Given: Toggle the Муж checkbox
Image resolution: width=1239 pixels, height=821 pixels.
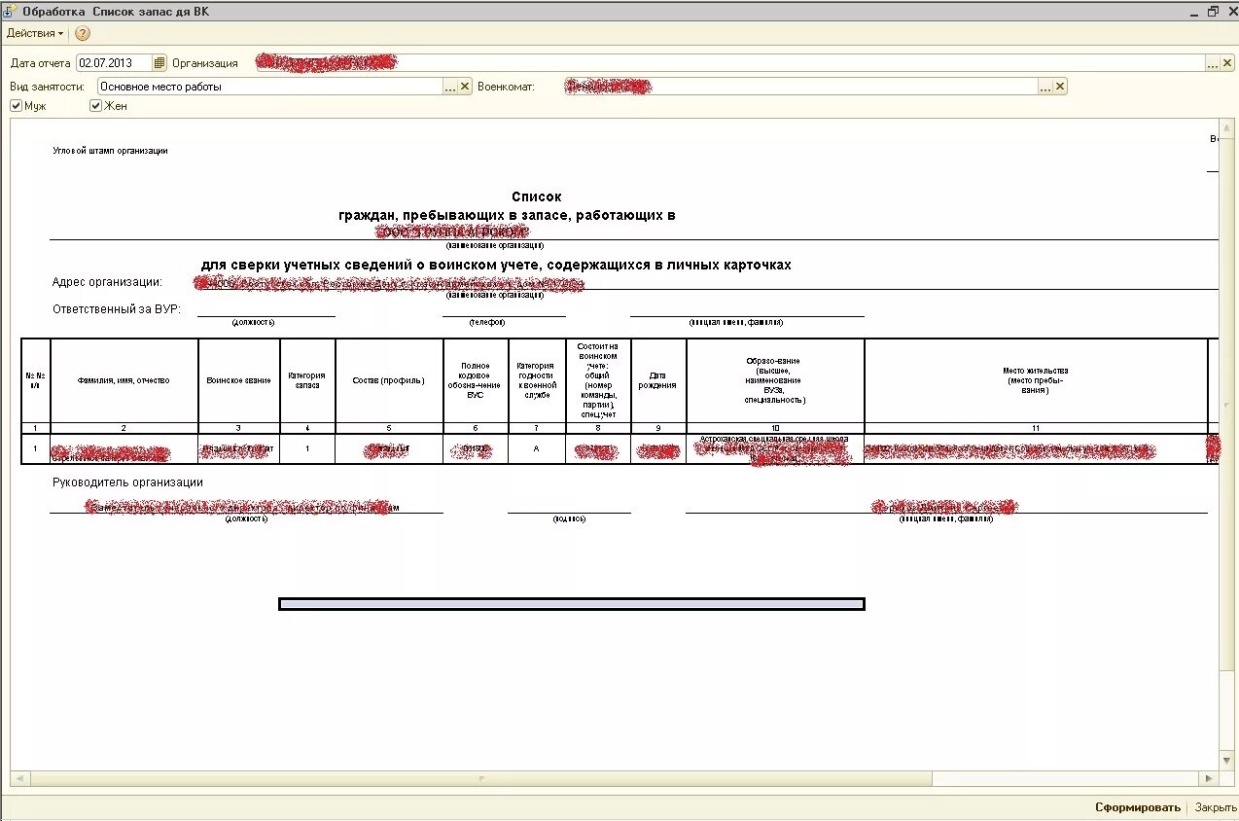Looking at the screenshot, I should (x=17, y=106).
